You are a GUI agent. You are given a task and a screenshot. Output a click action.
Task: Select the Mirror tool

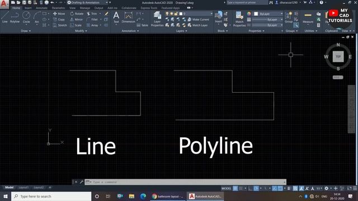click(76, 20)
